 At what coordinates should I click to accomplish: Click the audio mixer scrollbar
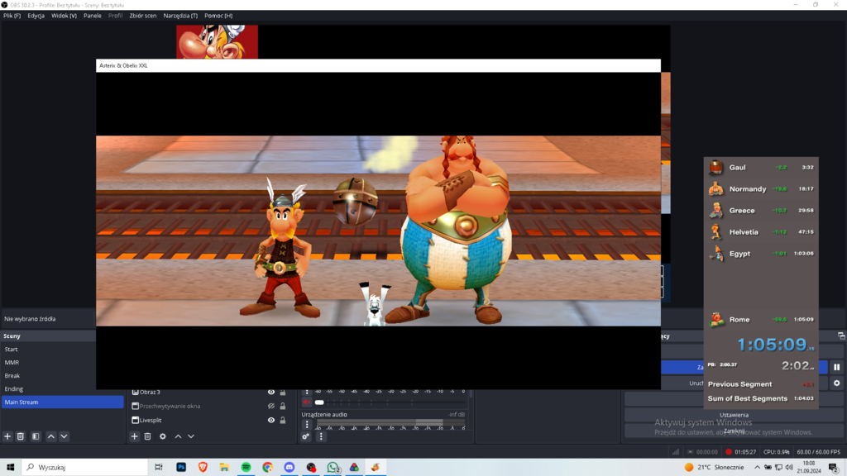pyautogui.click(x=471, y=394)
